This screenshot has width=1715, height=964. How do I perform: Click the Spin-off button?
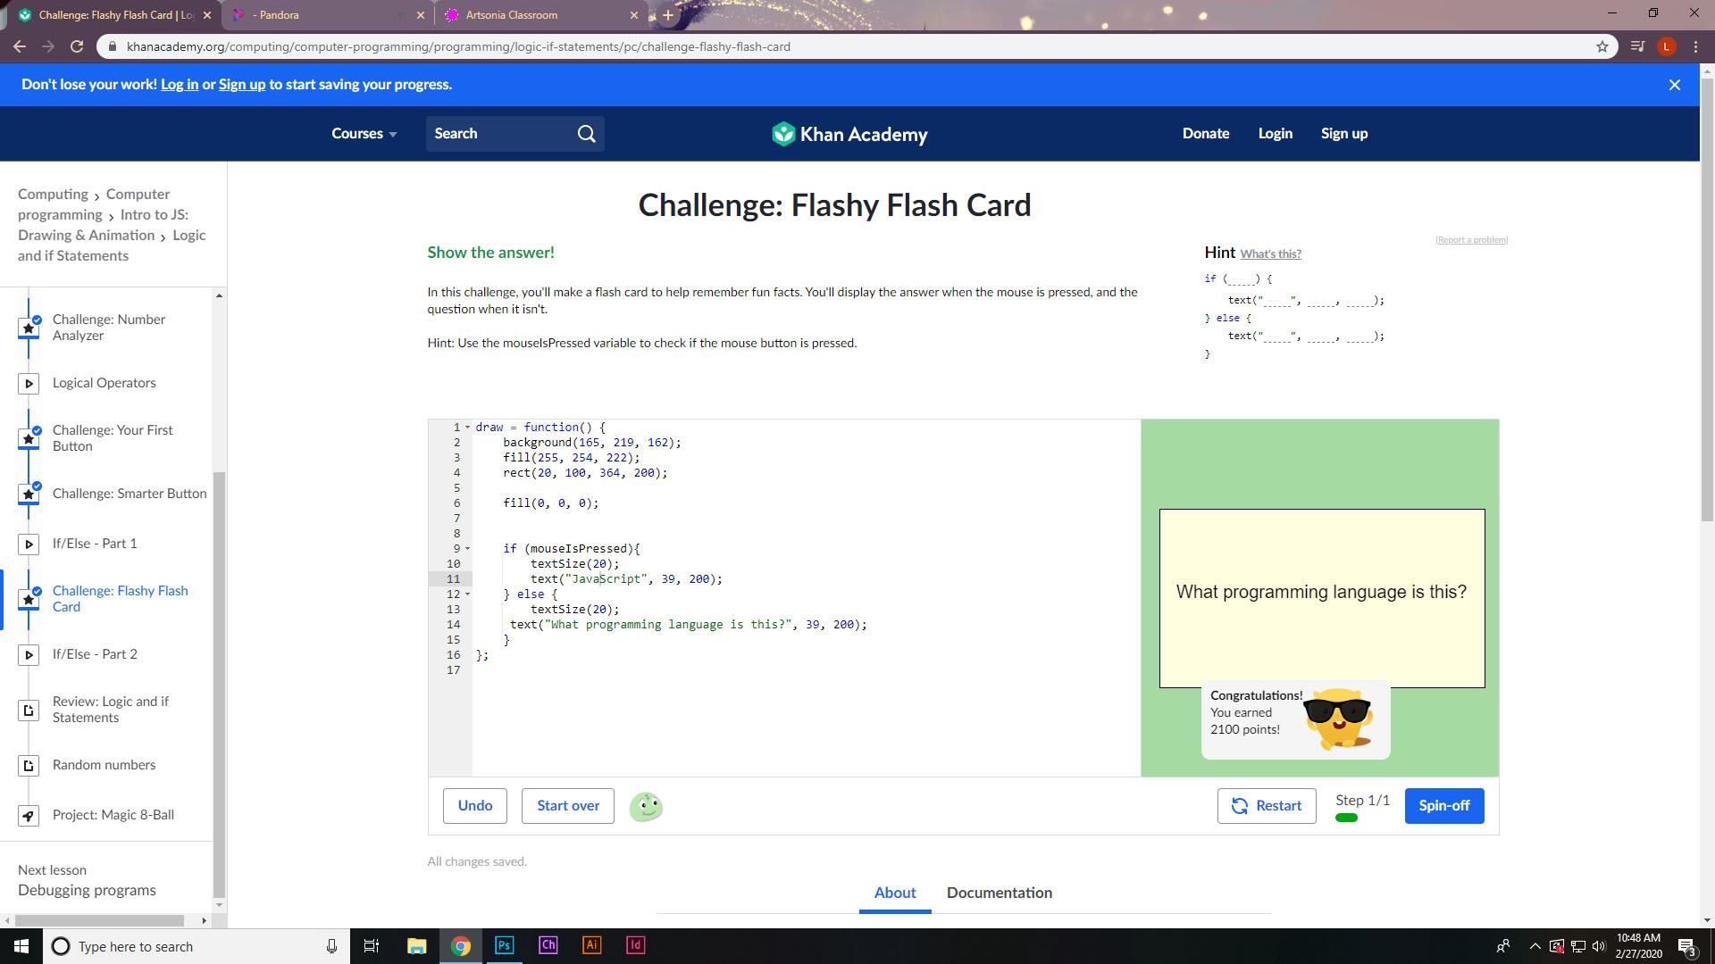click(1443, 806)
